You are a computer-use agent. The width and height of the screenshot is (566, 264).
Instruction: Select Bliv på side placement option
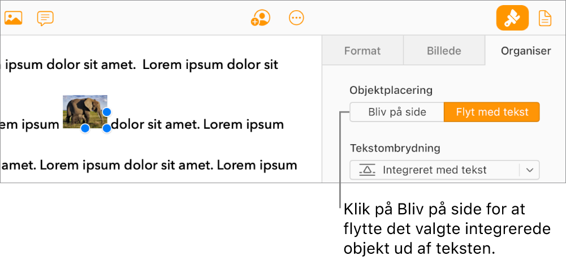point(397,112)
